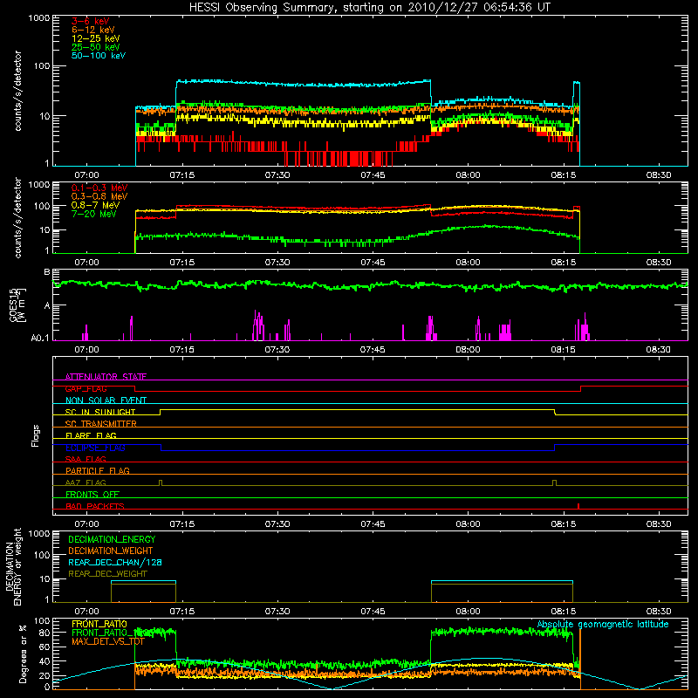Click the FRONTS_OFF flag label
This screenshot has width=698, height=698.
[92, 494]
